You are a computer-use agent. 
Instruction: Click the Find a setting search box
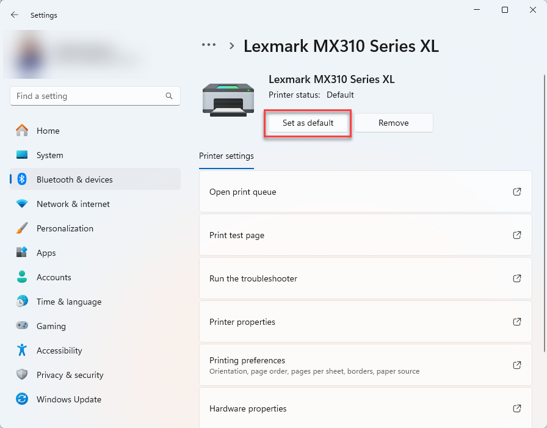(x=89, y=96)
